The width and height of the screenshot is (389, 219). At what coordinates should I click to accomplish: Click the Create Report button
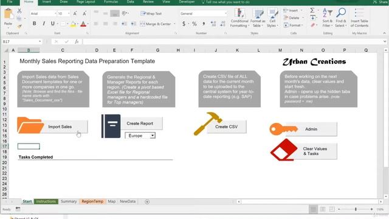pyautogui.click(x=142, y=123)
